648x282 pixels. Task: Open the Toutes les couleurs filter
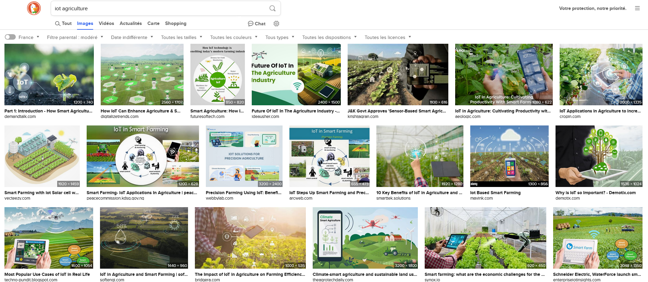pos(234,37)
